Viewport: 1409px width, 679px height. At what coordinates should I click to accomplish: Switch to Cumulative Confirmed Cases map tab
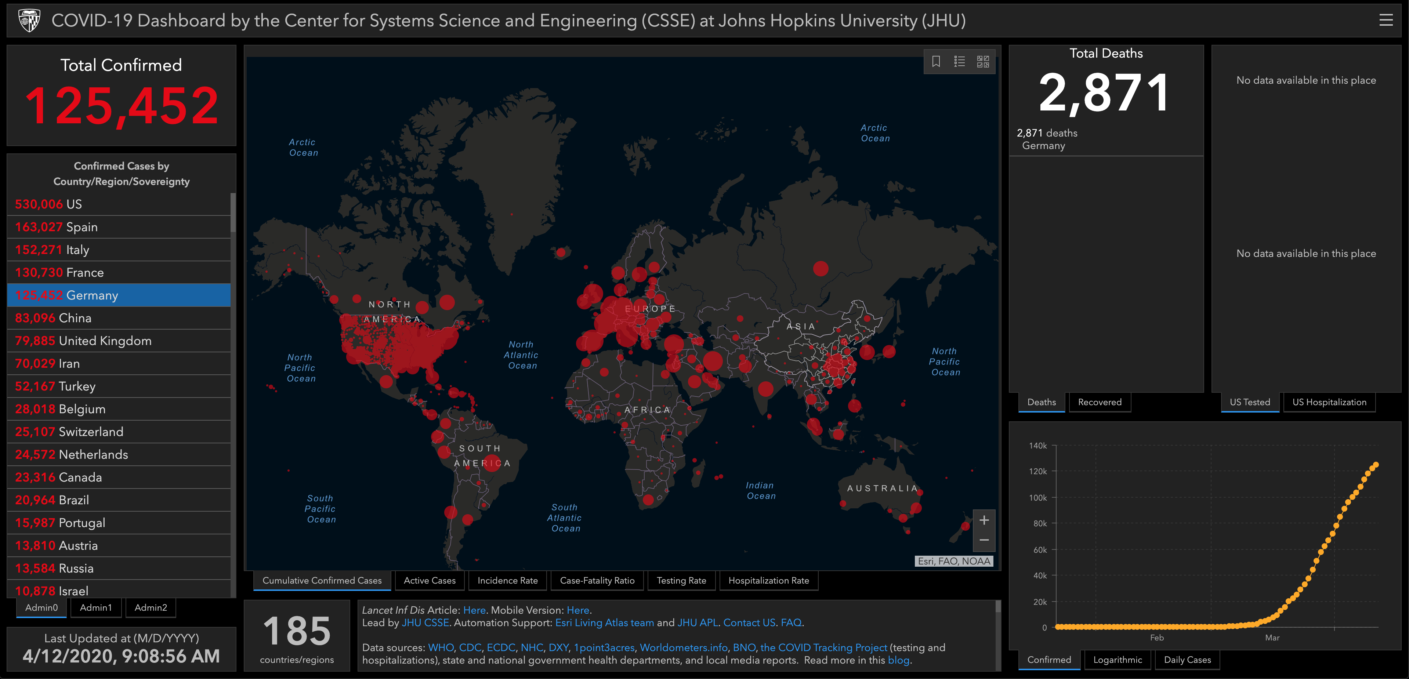click(322, 581)
